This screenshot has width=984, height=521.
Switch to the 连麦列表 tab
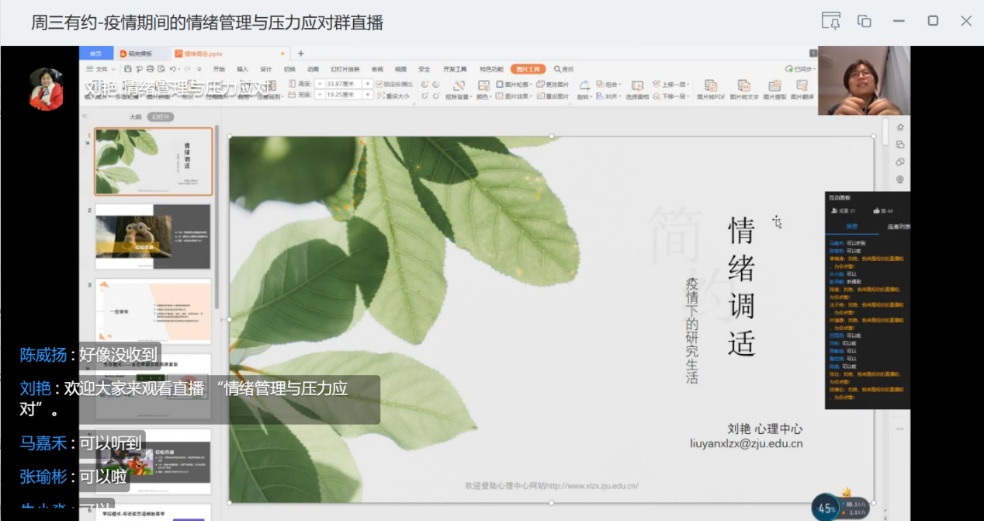(x=899, y=228)
